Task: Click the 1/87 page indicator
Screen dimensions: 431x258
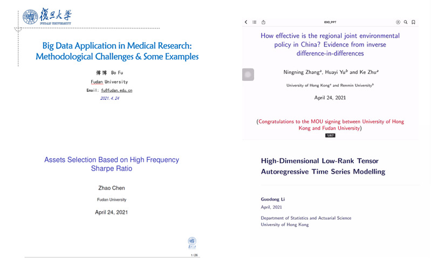Action: coord(330,135)
